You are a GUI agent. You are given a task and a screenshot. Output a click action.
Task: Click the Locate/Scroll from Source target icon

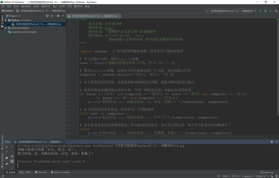[x=47, y=16]
